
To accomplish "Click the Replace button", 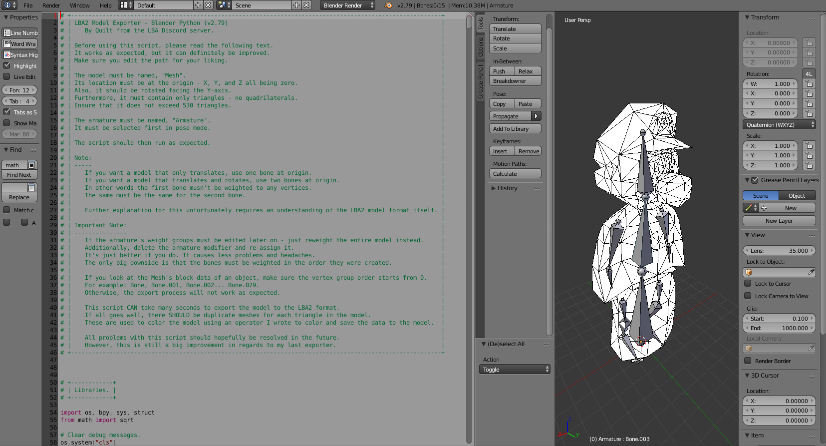I will (19, 197).
